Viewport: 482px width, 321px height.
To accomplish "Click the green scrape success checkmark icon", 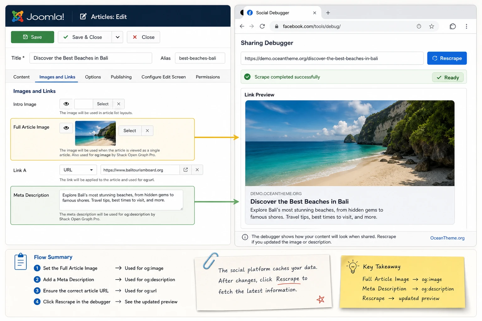I will pyautogui.click(x=247, y=77).
